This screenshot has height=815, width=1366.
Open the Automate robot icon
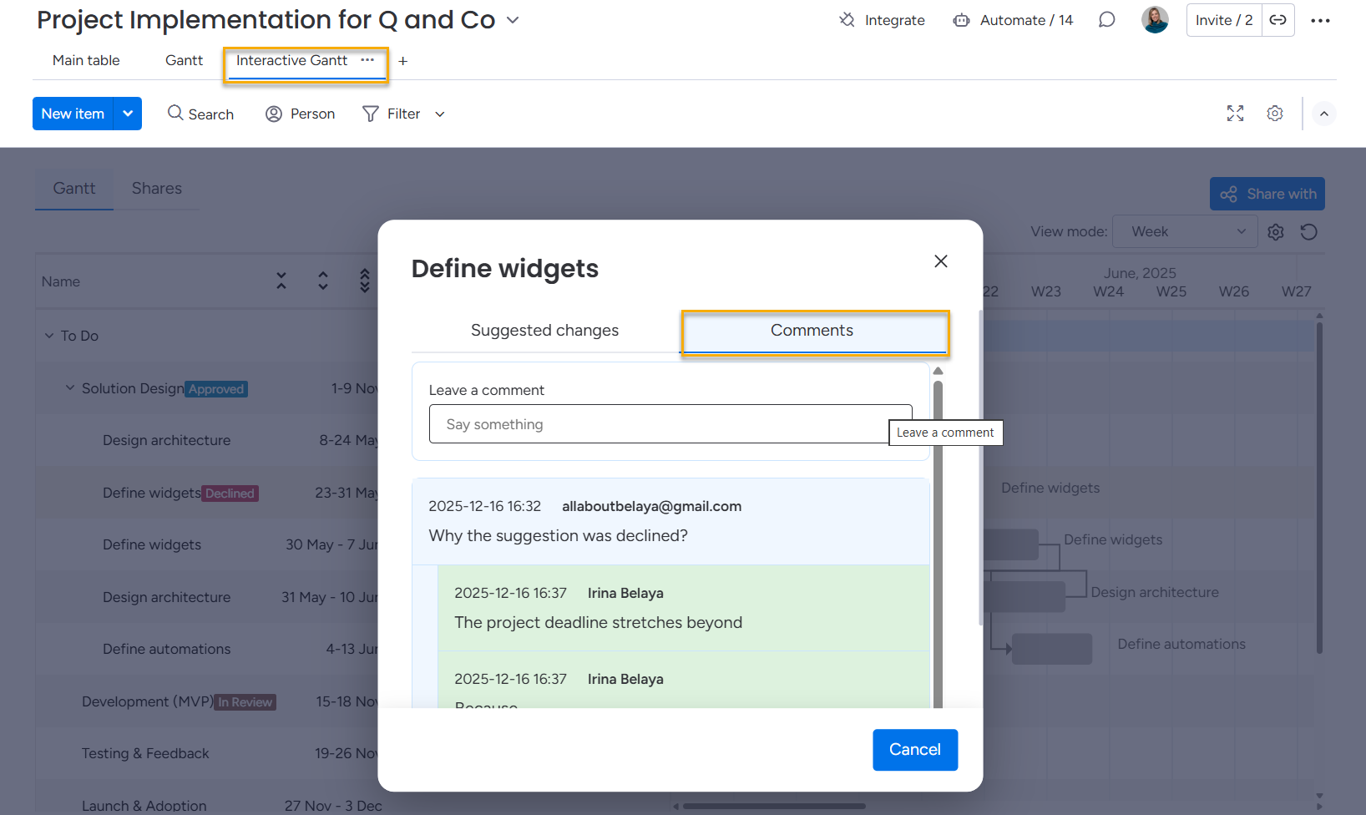pyautogui.click(x=962, y=20)
